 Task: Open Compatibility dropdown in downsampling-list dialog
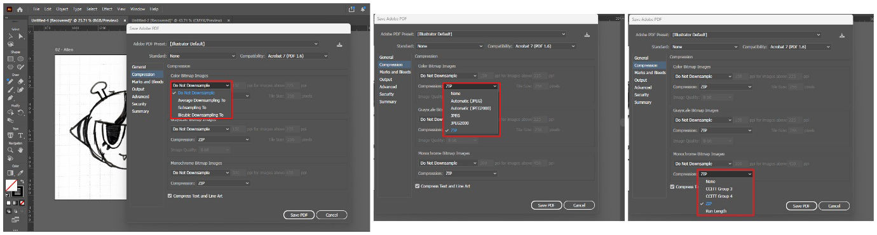click(297, 56)
